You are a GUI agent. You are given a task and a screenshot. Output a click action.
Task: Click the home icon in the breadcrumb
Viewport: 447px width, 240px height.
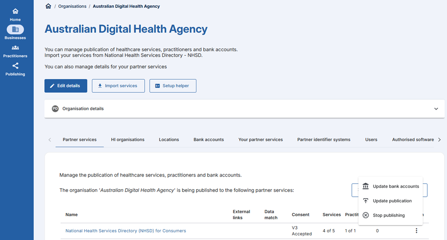coord(48,6)
